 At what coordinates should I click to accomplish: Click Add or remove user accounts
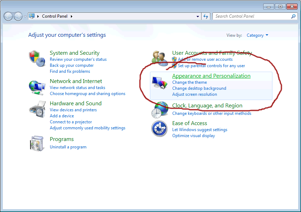(x=205, y=59)
